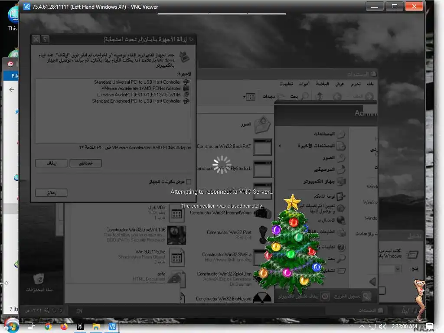Open Help and Support question icon in Start menu

pos(341,247)
